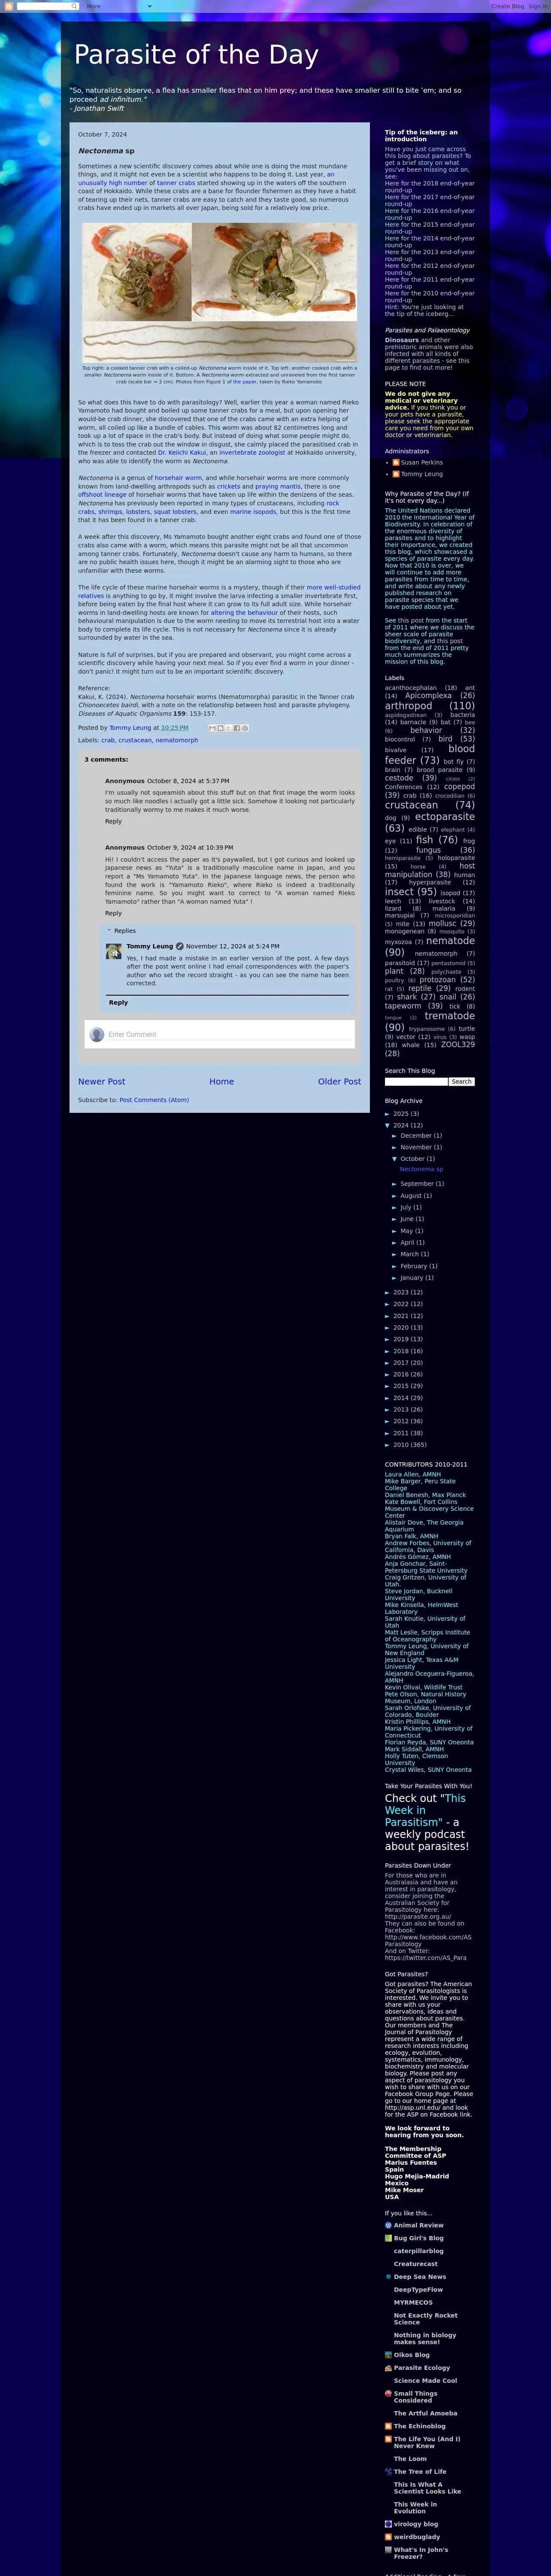This screenshot has height=2576, width=551.
Task: Click Blogger icon next to Tommy Leung administrator
Action: point(396,474)
